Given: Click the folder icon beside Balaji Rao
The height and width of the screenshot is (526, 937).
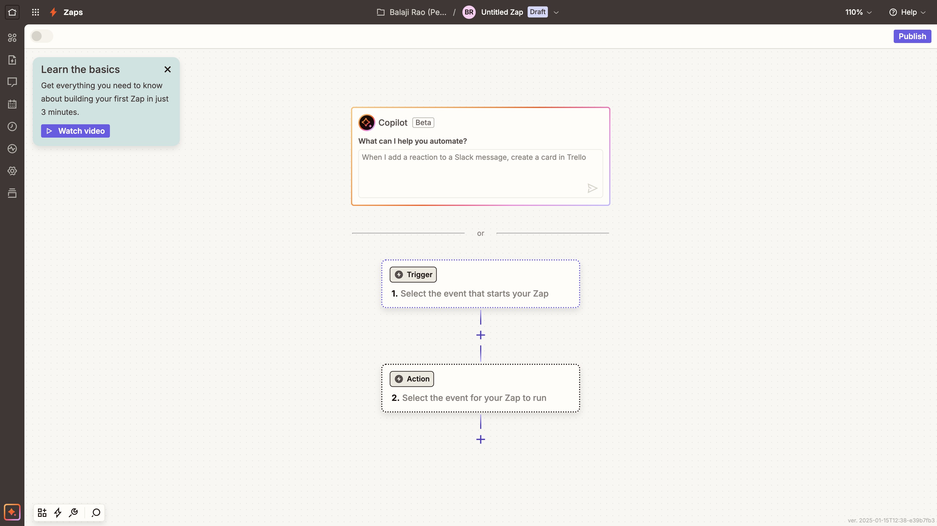Looking at the screenshot, I should pyautogui.click(x=381, y=12).
